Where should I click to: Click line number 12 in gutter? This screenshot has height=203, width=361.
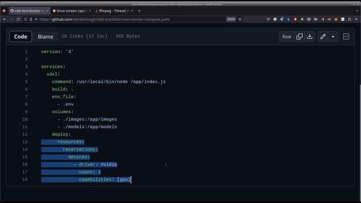tap(25, 134)
